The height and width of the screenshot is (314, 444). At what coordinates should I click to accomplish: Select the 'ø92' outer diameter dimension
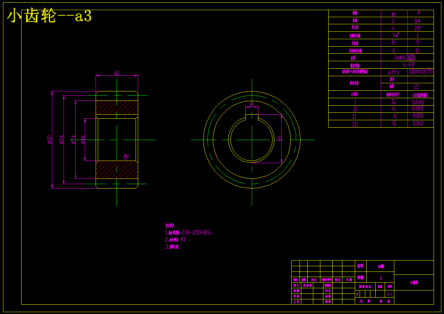click(x=49, y=140)
